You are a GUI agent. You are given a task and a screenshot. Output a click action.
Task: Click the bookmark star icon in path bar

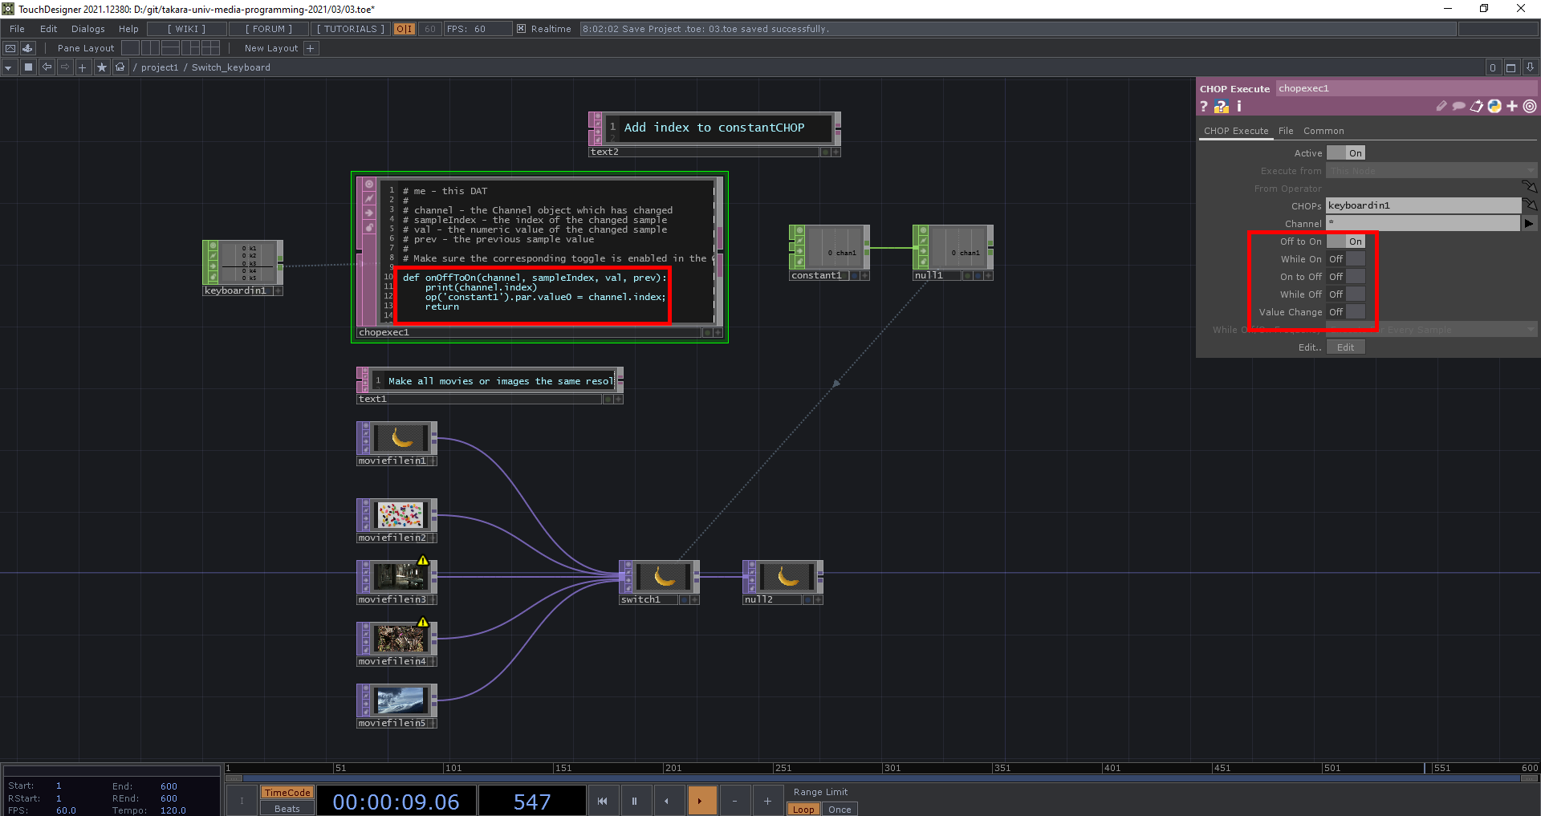pyautogui.click(x=101, y=67)
